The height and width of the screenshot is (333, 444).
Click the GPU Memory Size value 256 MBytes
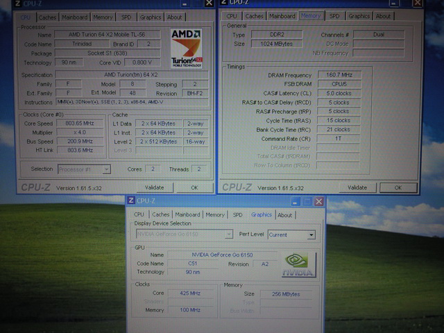[286, 294]
